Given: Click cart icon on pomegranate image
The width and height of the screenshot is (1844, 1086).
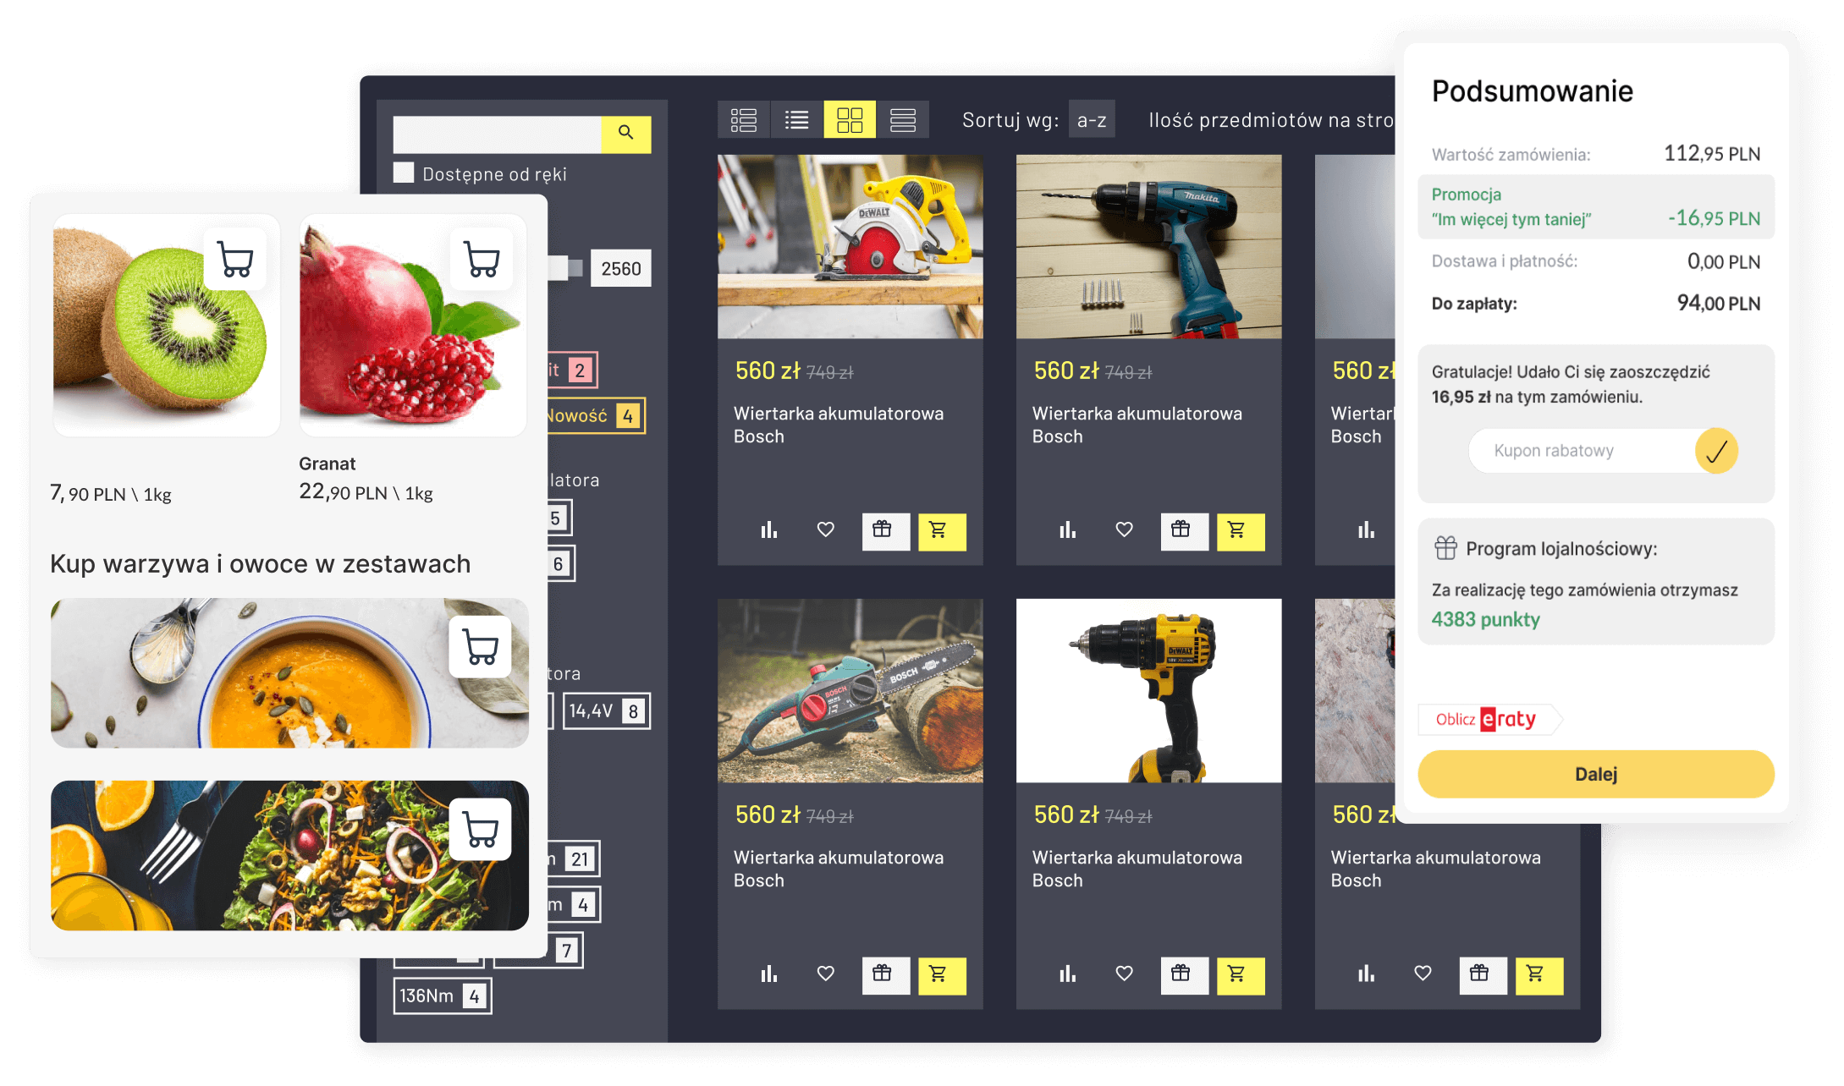Looking at the screenshot, I should coord(482,260).
